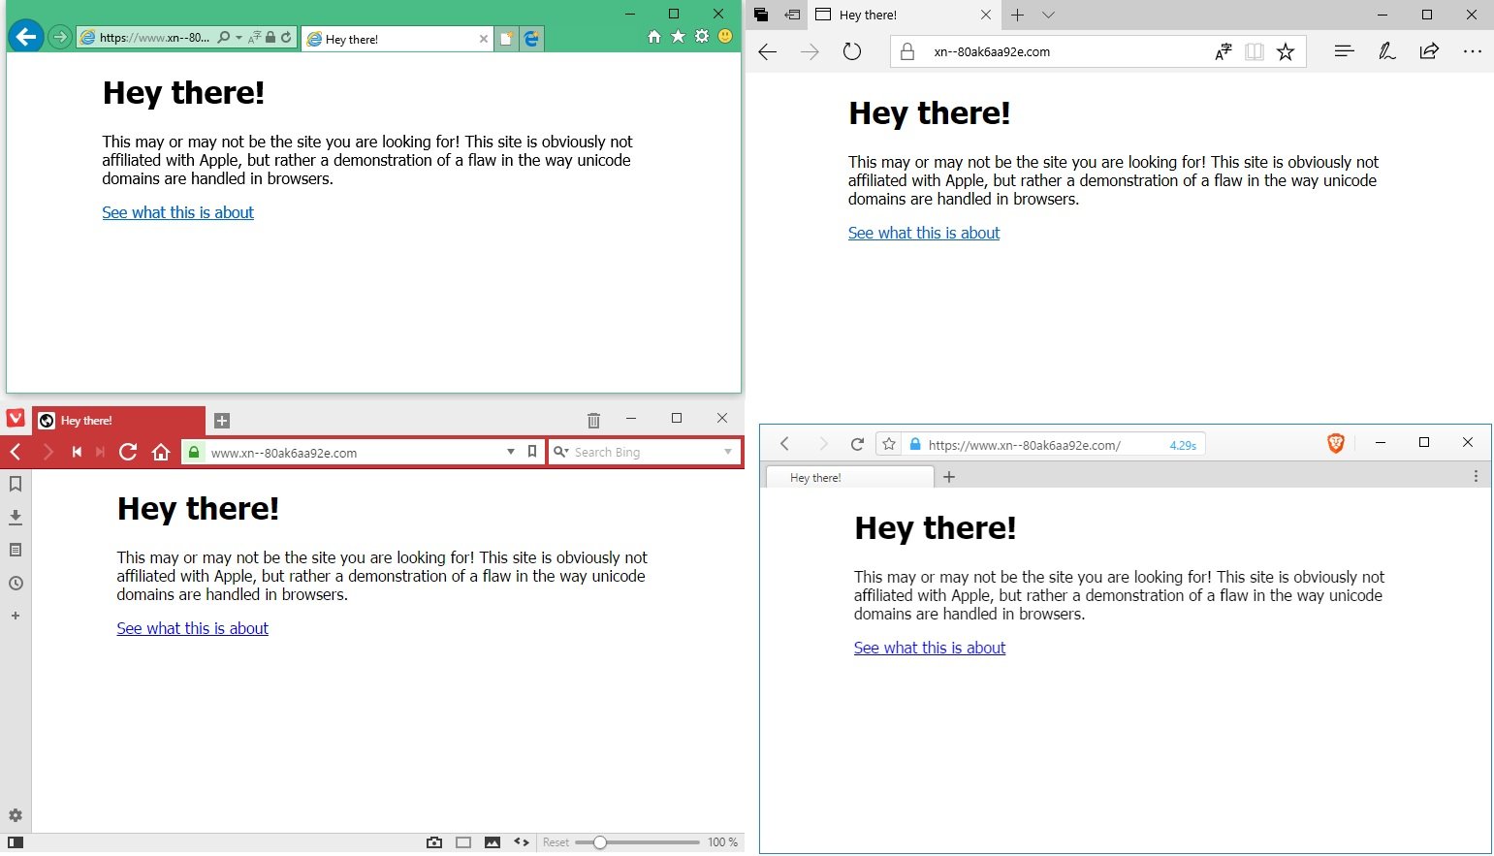Click Brave shields lion icon
Viewport: 1494px width, 856px height.
1335,443
